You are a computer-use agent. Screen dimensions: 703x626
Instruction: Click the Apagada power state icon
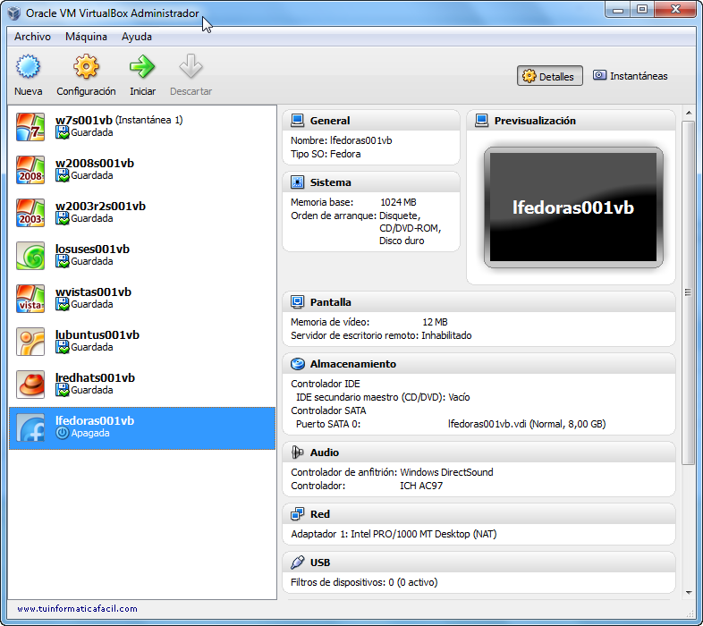(62, 433)
